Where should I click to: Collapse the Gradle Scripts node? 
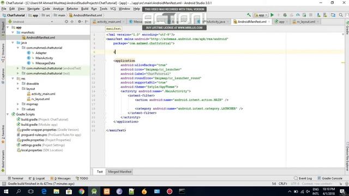click(x=8, y=114)
